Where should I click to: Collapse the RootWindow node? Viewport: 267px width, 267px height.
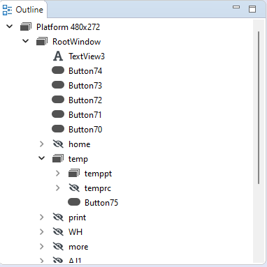tap(26, 41)
